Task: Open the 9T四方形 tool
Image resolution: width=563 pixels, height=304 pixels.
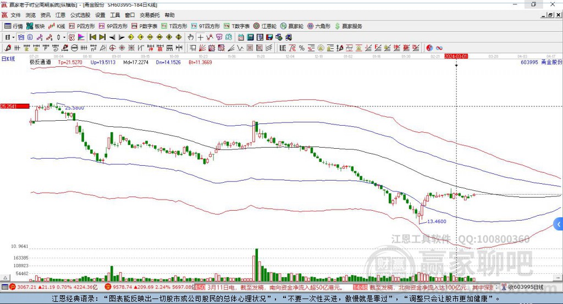Action: (x=206, y=26)
